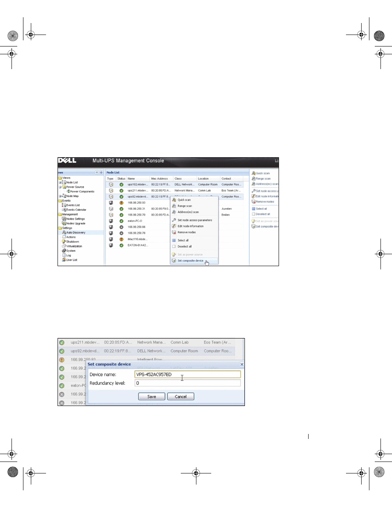
Task: Choose Set node access parameters in context menu
Action: click(194, 220)
